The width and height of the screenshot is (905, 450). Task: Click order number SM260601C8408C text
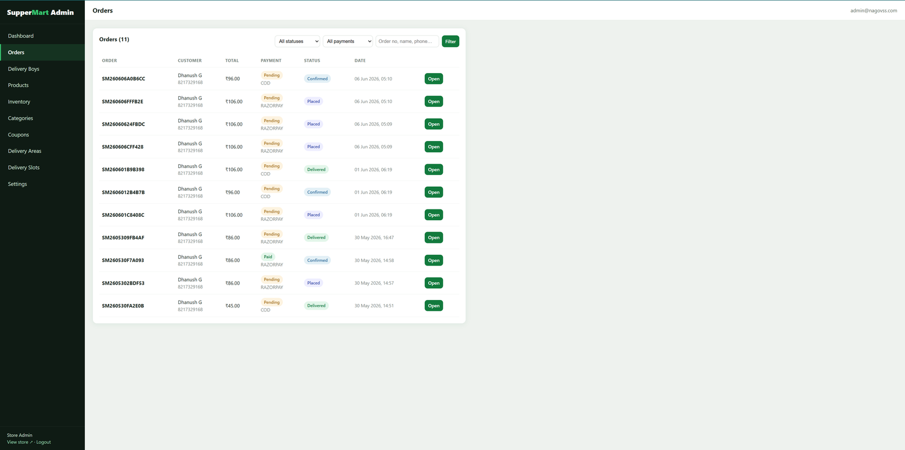(123, 215)
